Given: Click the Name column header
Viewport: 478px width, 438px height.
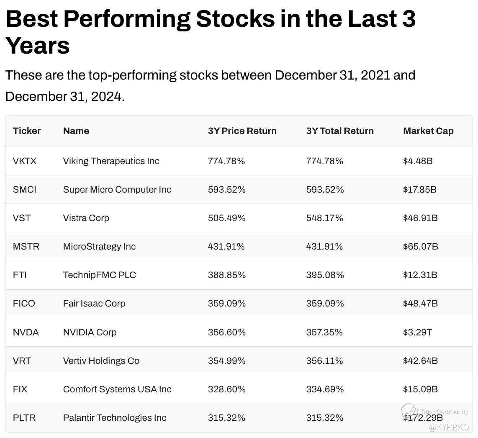Looking at the screenshot, I should pyautogui.click(x=76, y=131).
